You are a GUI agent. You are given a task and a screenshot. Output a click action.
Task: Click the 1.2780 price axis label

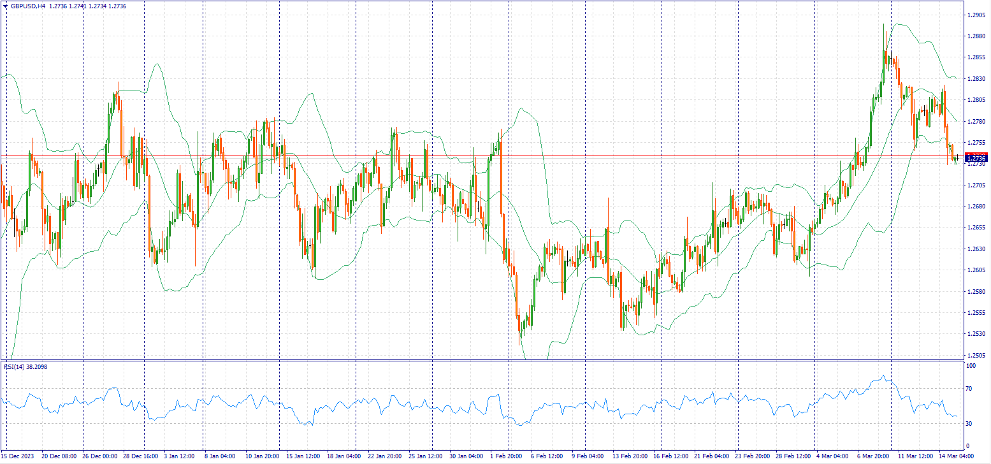tap(976, 121)
